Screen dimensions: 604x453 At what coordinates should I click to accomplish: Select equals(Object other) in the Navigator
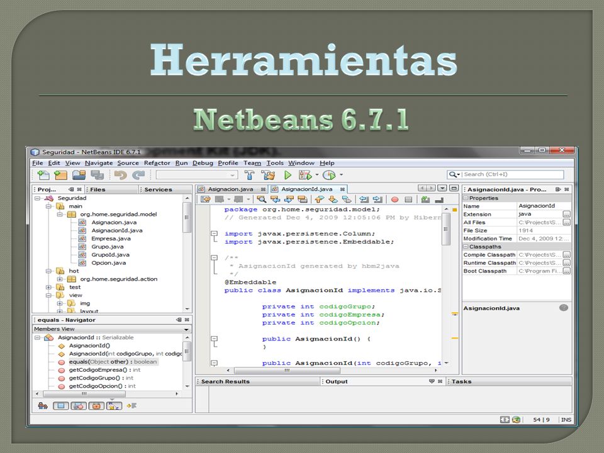[113, 362]
